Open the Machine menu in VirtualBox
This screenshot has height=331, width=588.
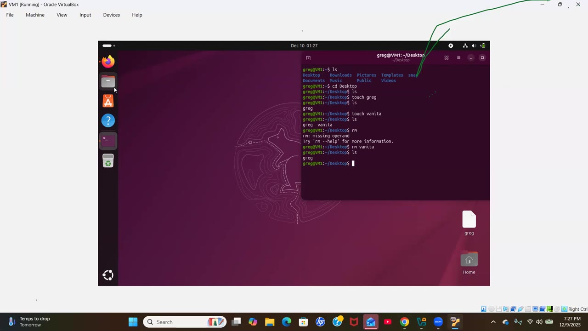[x=35, y=15]
